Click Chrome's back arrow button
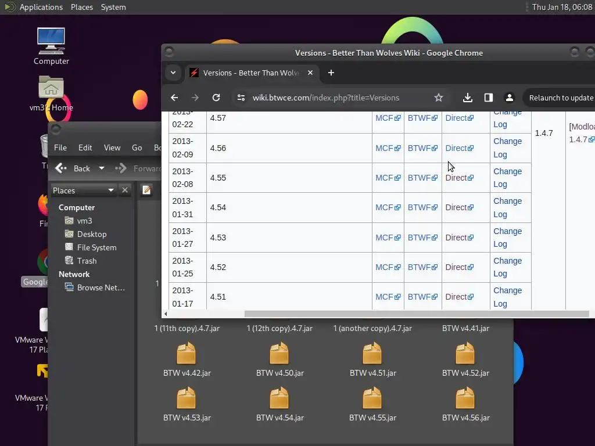This screenshot has width=595, height=446. [174, 98]
